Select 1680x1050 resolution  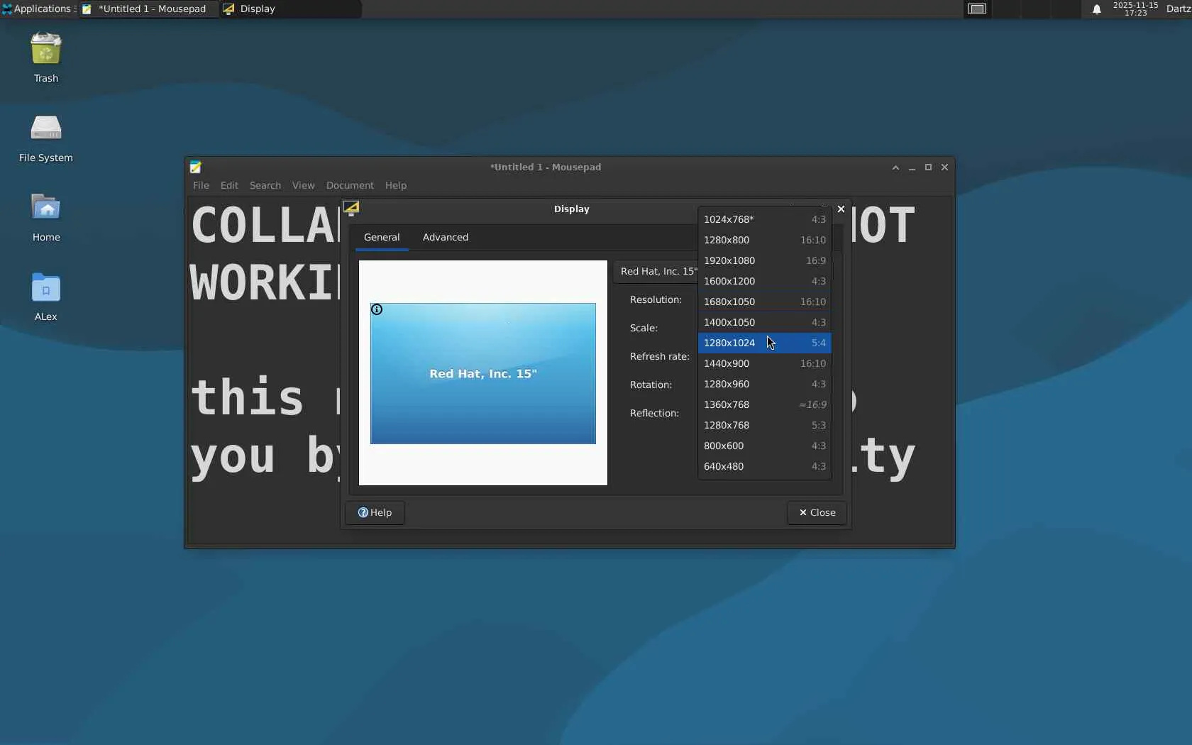(765, 302)
